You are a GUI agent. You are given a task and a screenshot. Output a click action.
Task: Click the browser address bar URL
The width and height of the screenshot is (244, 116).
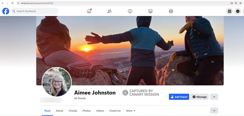(x=37, y=3)
